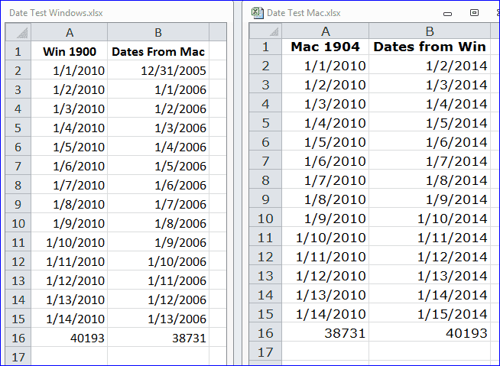Click the Excel icon beside Date Test Mac.xlsx
This screenshot has width=500, height=366.
click(x=258, y=12)
